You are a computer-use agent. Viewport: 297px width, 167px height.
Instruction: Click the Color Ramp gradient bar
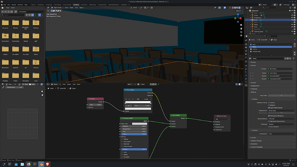click(138, 102)
